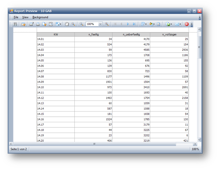The height and width of the screenshot is (169, 218).
Task: Expand the Send via E-Mail dropdown arrow
Action: pyautogui.click(x=180, y=24)
